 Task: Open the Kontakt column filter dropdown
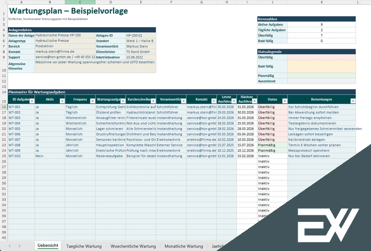[214, 101]
